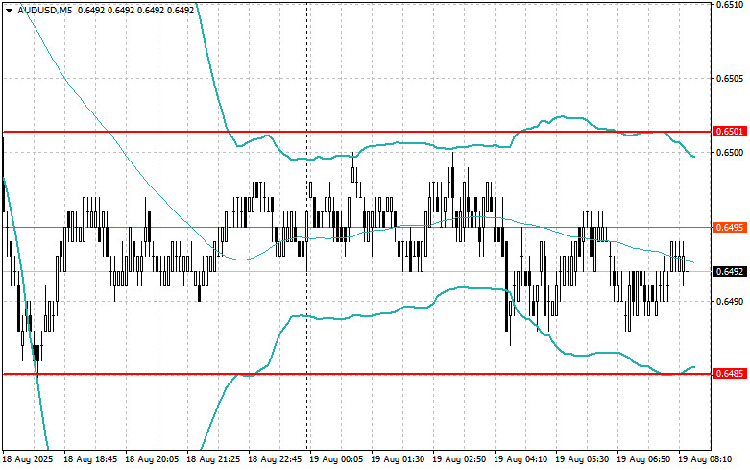
Task: Select the red horizontal line at 0.6501
Action: pos(356,131)
